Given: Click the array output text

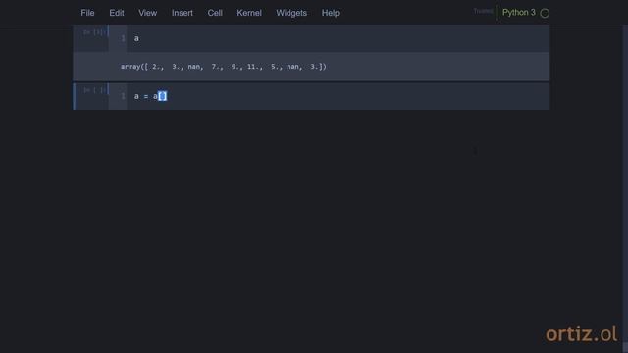Looking at the screenshot, I should pyautogui.click(x=224, y=67).
